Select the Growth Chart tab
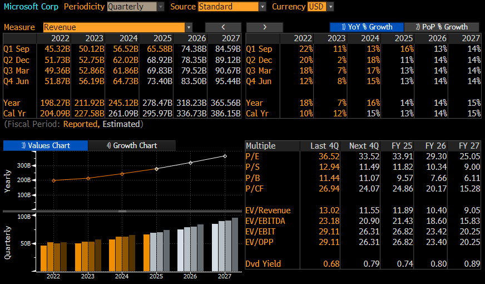This screenshot has width=485, height=284. coord(132,145)
